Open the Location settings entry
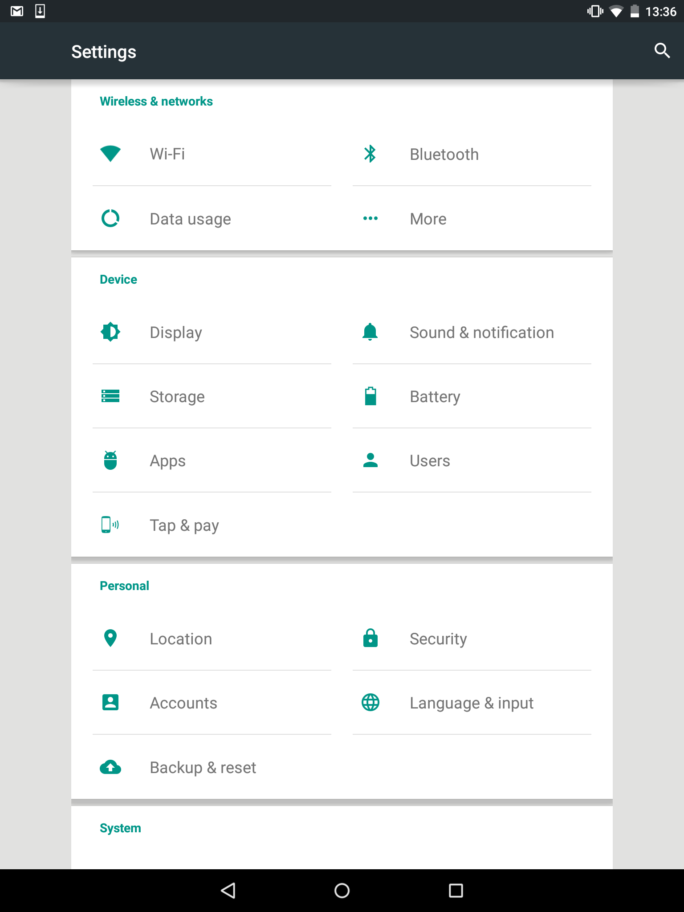This screenshot has height=912, width=684. 212,639
